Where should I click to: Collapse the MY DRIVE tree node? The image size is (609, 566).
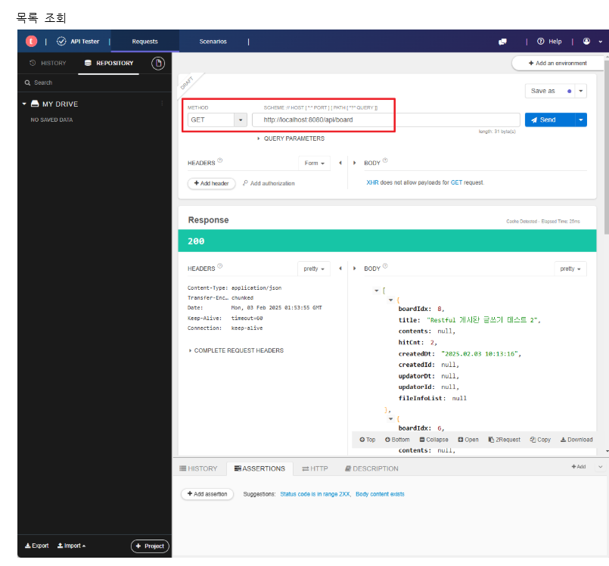pos(24,104)
